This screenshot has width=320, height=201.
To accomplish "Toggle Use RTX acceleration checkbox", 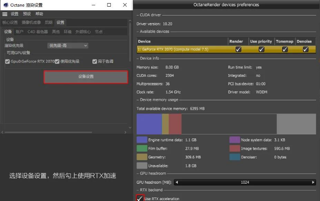I will [140, 198].
